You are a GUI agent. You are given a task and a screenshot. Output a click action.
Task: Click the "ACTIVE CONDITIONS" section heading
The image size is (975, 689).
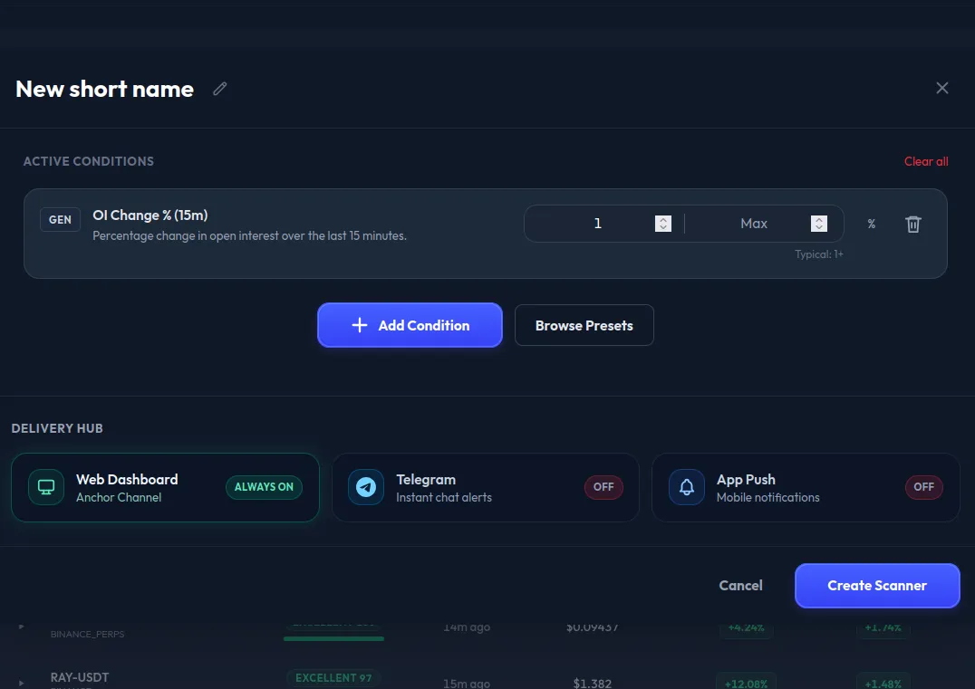click(88, 161)
